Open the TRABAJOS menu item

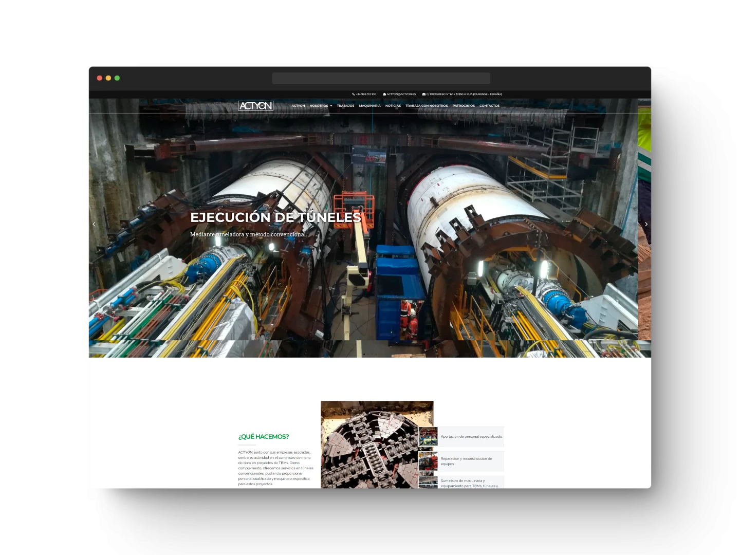click(x=345, y=106)
